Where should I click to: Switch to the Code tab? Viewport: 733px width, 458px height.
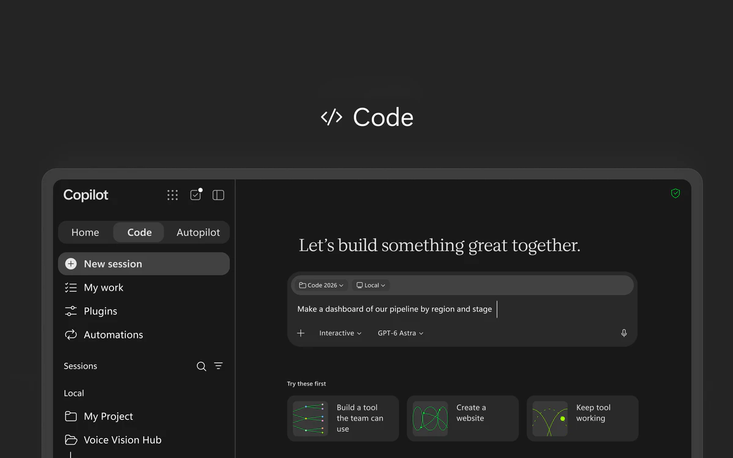[139, 232]
